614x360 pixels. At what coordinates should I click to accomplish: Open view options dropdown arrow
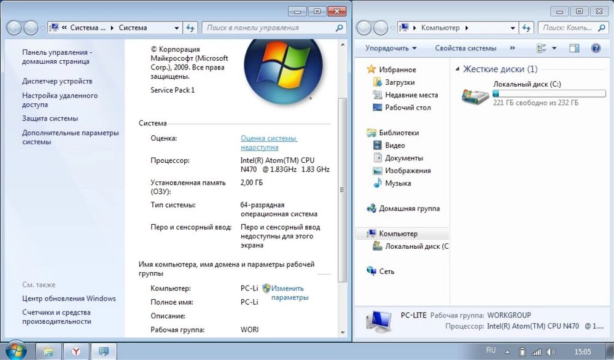tap(554, 48)
